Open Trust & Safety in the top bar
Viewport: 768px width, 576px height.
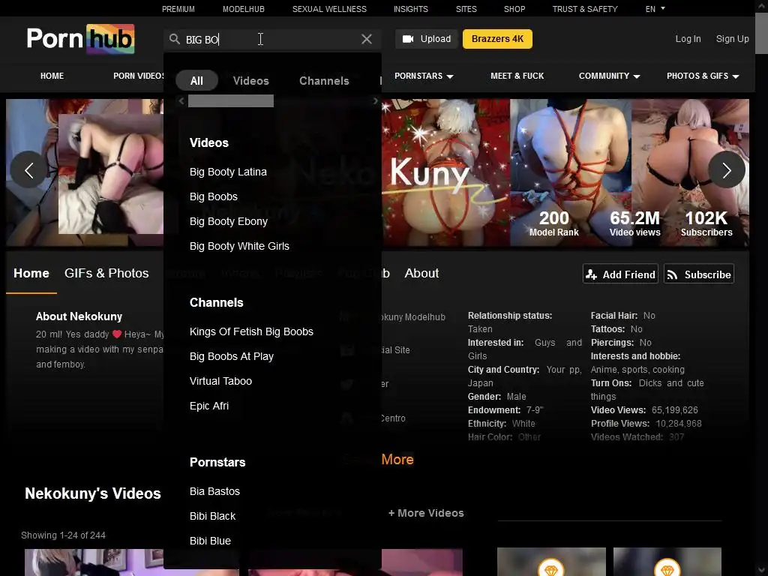tap(585, 9)
